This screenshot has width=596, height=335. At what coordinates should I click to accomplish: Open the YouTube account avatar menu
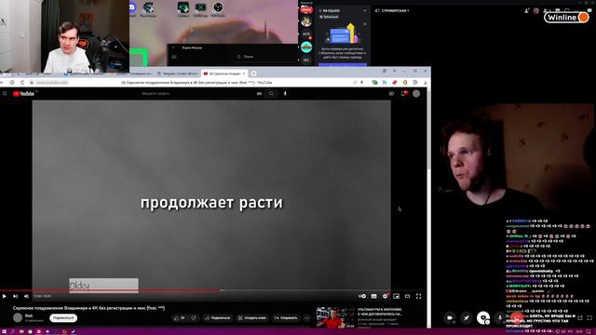[x=416, y=93]
